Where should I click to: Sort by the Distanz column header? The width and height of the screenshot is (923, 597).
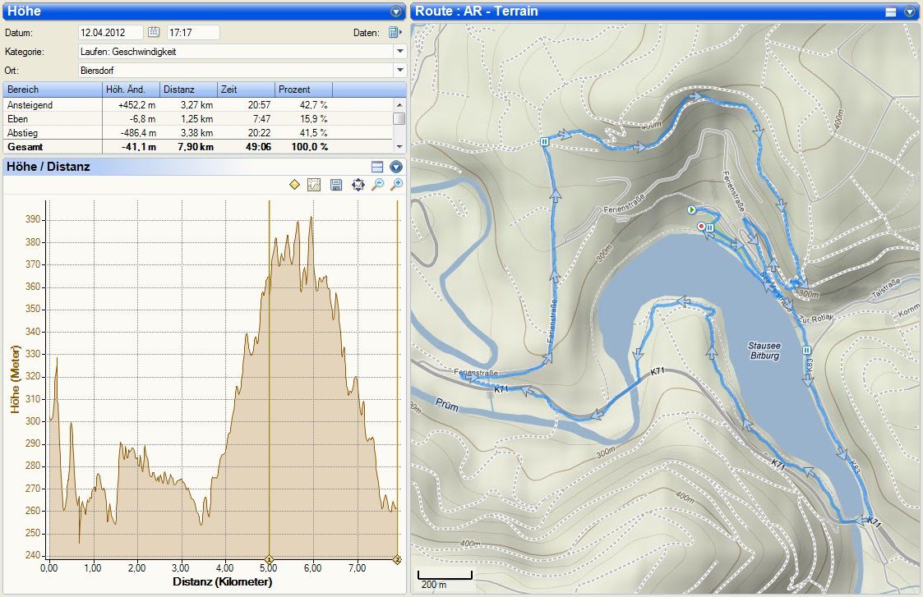point(188,90)
